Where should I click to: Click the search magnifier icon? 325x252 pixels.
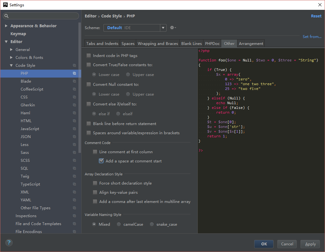[x=6, y=16]
